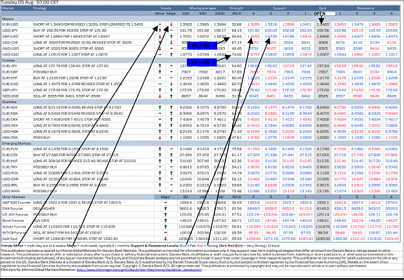Click the EUR/HUF market name cell

click(17, 161)
